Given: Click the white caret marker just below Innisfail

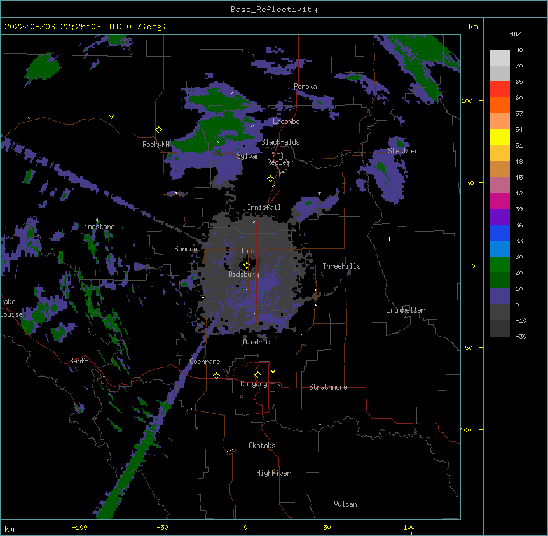Looking at the screenshot, I should pos(254,222).
